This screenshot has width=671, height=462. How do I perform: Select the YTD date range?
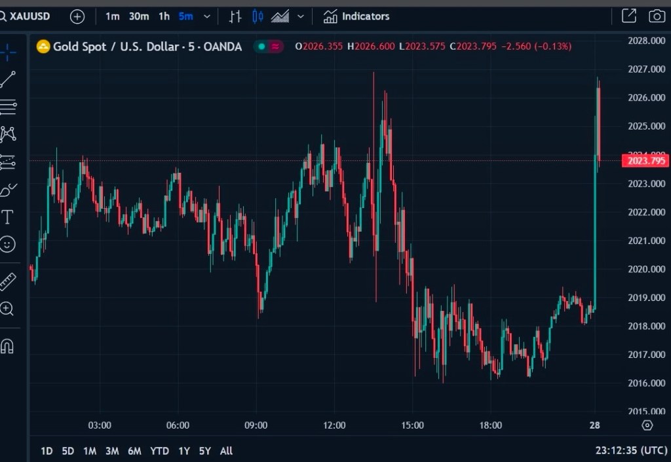tap(159, 451)
